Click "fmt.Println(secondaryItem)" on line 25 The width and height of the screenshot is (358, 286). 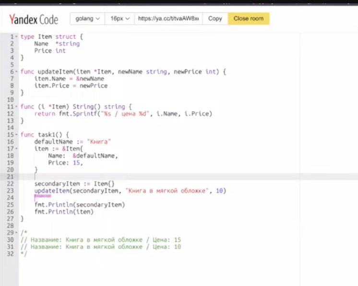[x=80, y=205]
